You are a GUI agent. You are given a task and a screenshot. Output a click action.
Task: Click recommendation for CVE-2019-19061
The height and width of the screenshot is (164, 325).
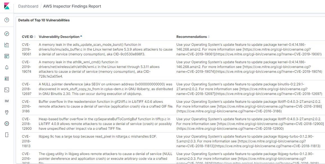coord(249,49)
